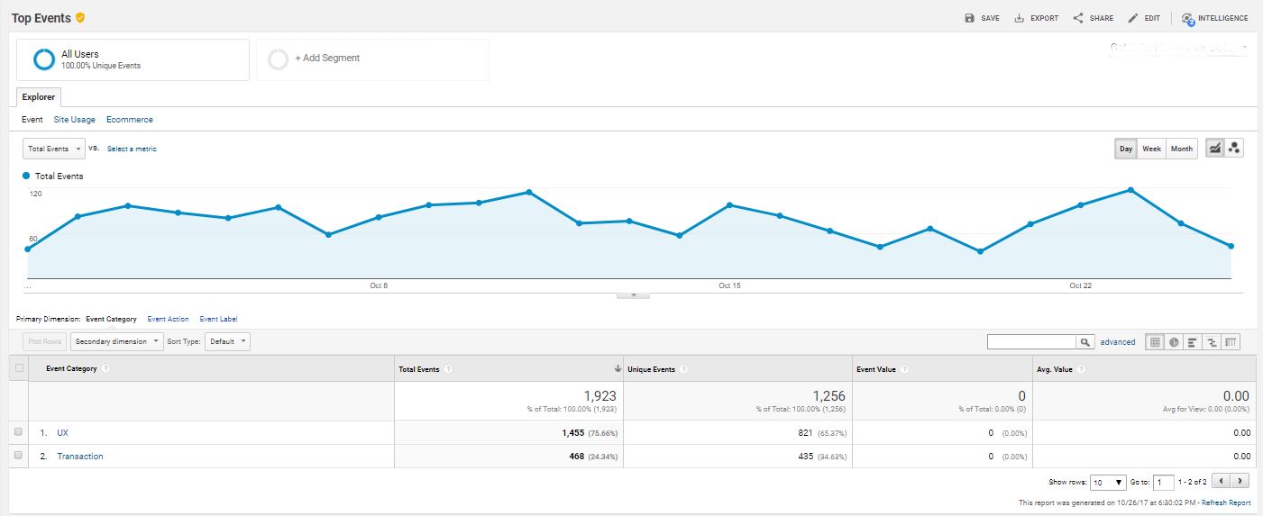The image size is (1263, 516).
Task: Switch table to pie chart (percentage) view
Action: click(1174, 342)
